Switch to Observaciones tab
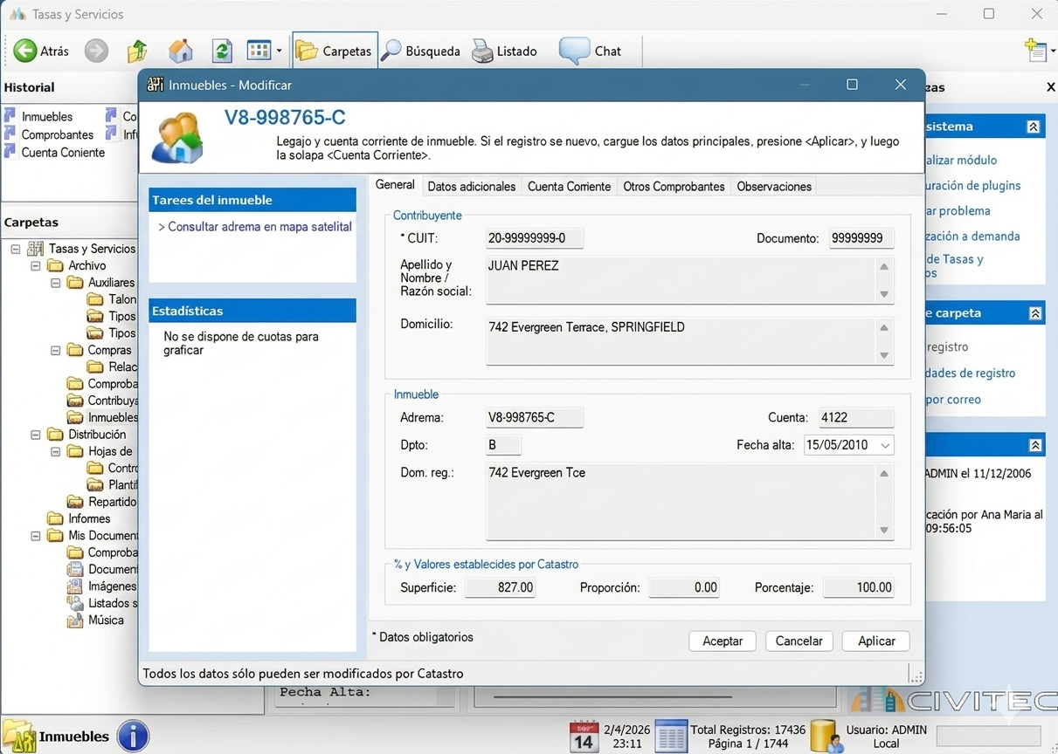Image resolution: width=1058 pixels, height=754 pixels. [774, 186]
